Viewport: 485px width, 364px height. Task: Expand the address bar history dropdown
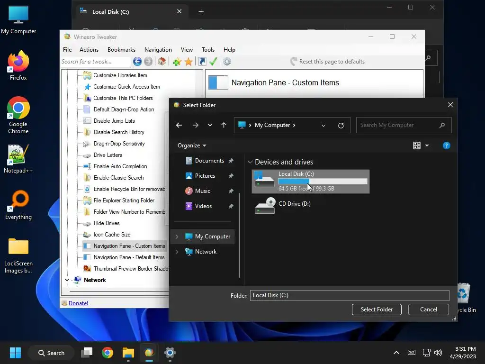point(323,125)
